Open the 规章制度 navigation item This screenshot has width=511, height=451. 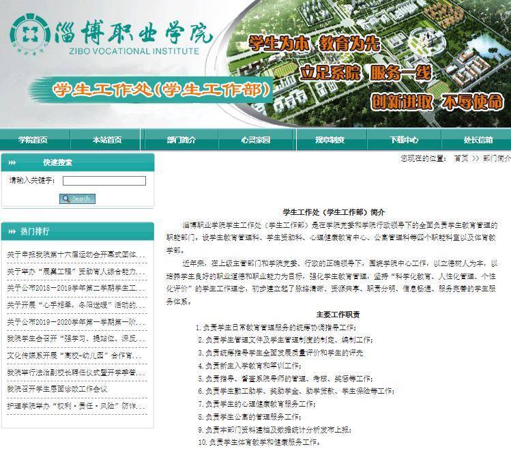[330, 140]
